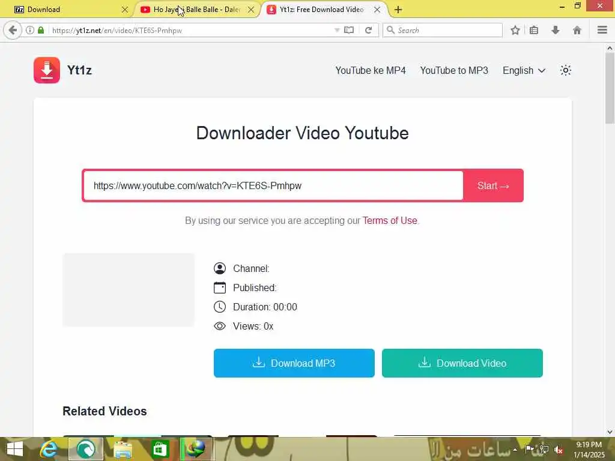Open the downloads arrow icon
Screen dimensions: 615x461
tap(556, 30)
